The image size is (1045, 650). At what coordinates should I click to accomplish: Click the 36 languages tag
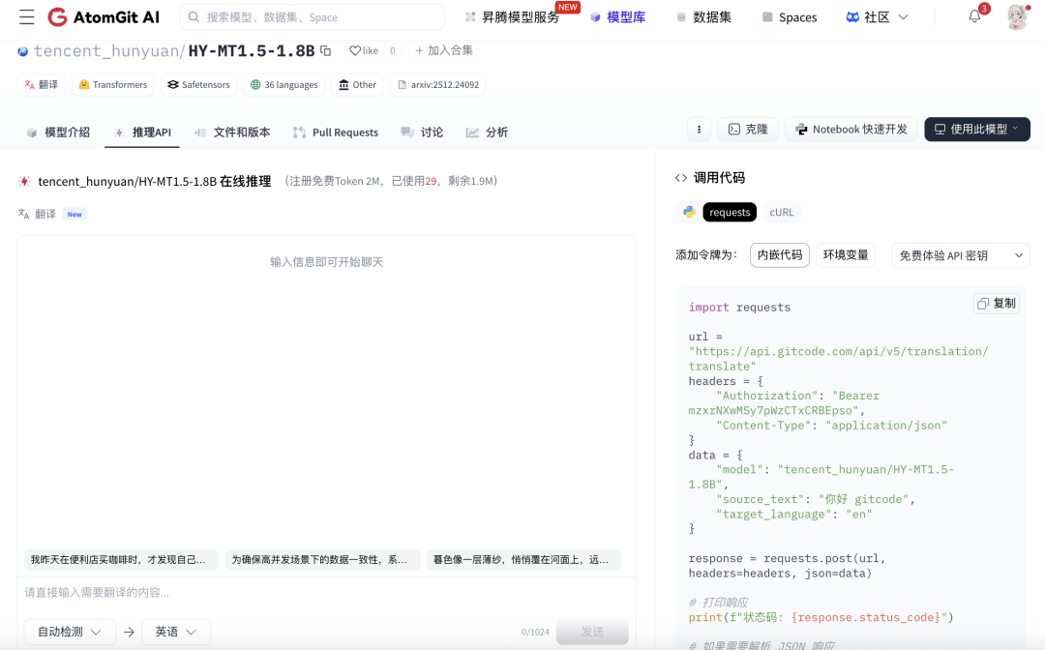tap(284, 84)
